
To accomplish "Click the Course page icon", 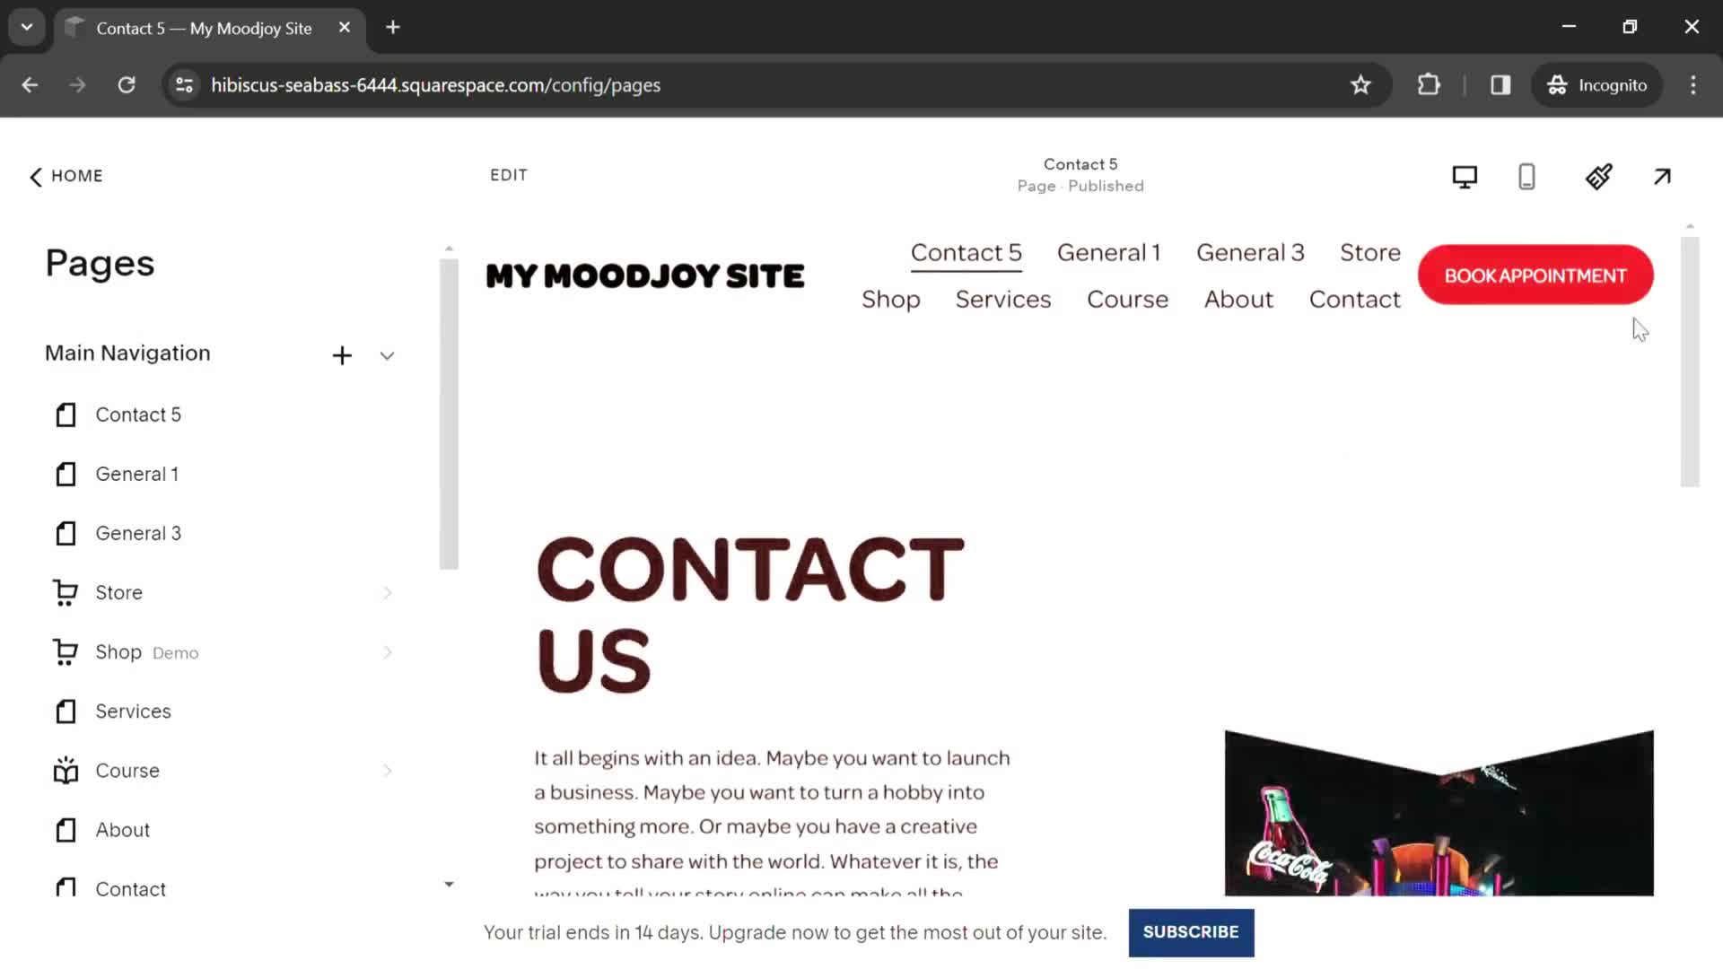I will [x=66, y=772].
